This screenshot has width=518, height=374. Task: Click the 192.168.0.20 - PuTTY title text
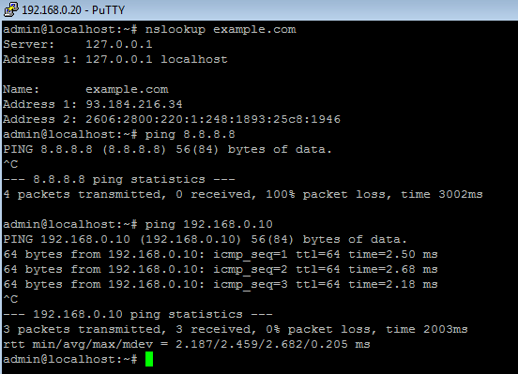pos(73,10)
